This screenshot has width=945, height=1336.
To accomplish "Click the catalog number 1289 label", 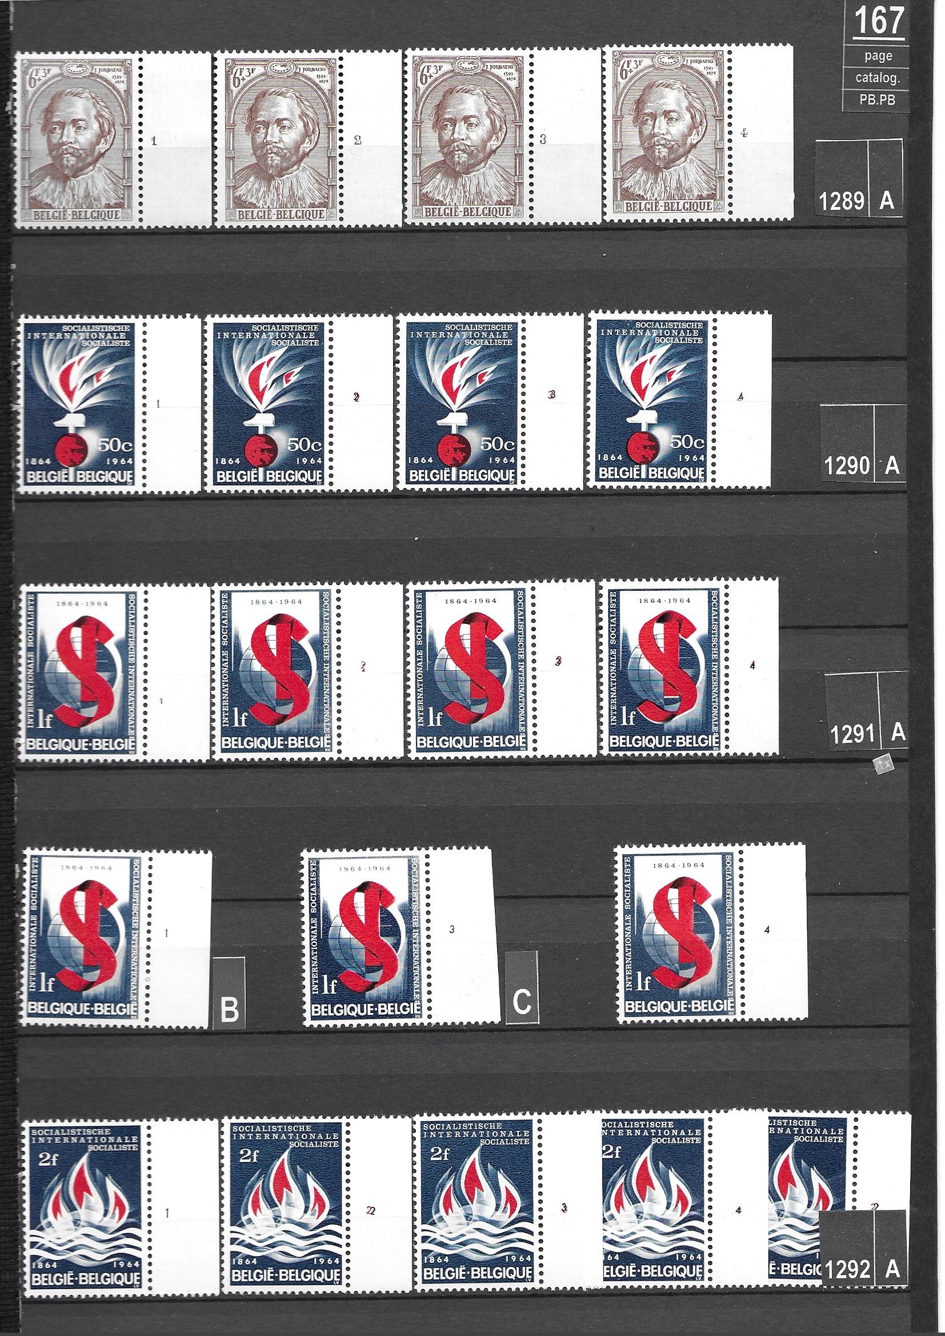I will click(842, 201).
